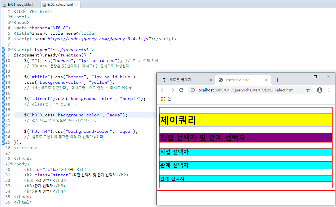Image resolution: width=336 pixels, height=207 pixels.
Task: Collapse the body tag fold on line 29
Action: click(x=12, y=164)
